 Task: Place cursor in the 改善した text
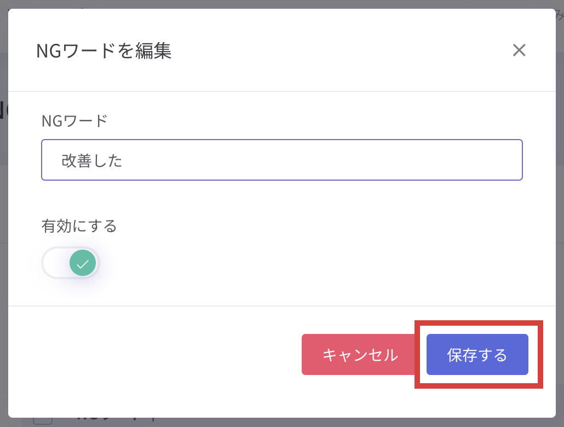pos(92,160)
